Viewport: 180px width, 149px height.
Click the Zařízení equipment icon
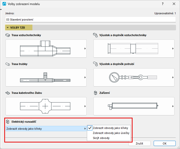[x=95, y=93]
